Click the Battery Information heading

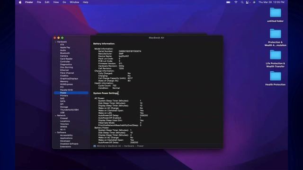point(104,44)
